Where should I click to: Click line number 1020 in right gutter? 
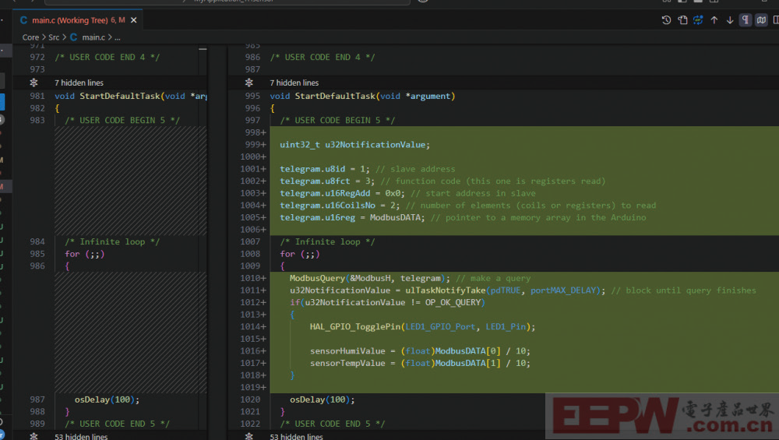(250, 400)
